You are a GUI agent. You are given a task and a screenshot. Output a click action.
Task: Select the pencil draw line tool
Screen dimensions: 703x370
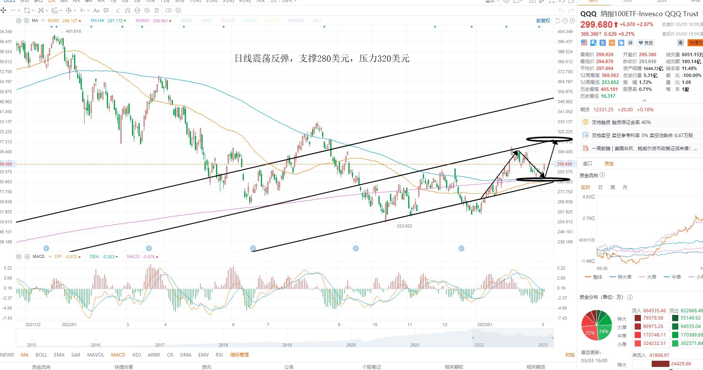click(118, 10)
